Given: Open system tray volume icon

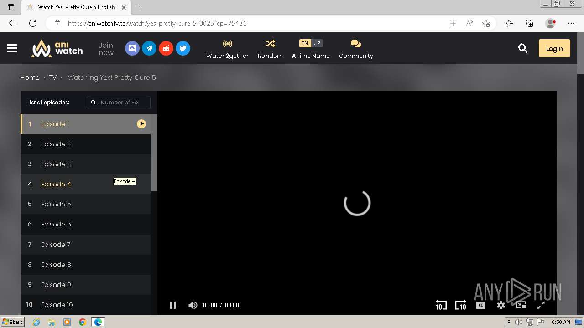Looking at the screenshot, I should pos(519,322).
